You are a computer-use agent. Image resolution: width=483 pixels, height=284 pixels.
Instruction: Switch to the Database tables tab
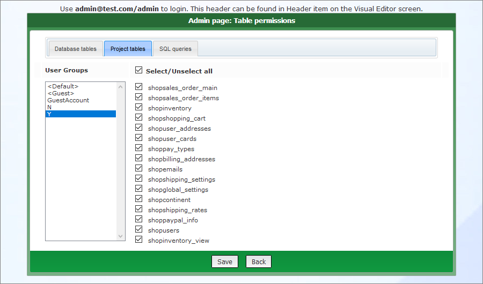(x=76, y=49)
